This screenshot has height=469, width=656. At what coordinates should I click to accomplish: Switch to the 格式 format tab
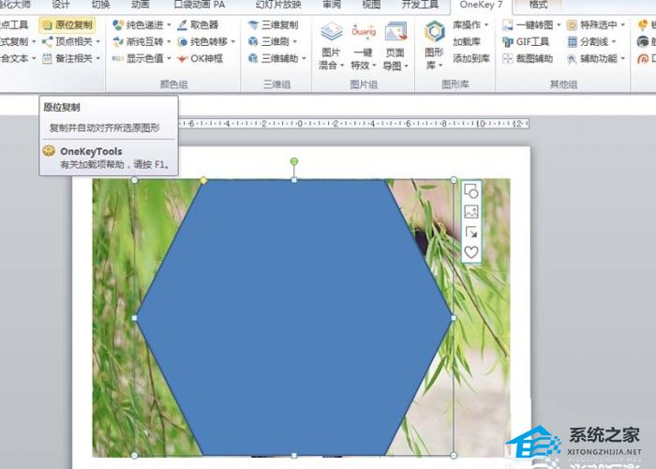point(538,5)
